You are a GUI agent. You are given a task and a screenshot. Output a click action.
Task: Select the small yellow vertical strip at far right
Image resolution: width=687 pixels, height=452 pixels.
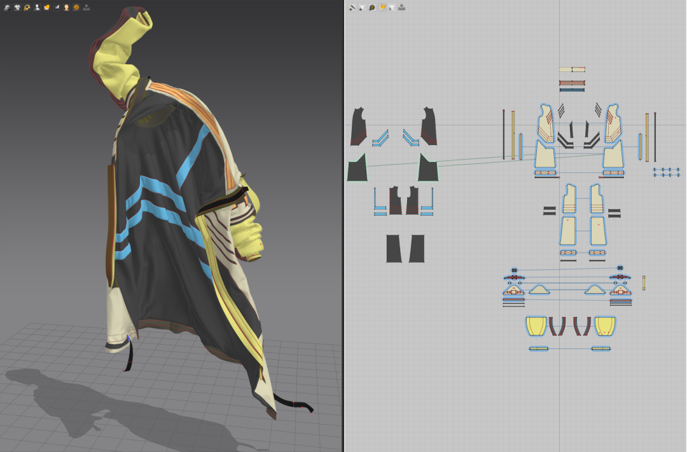click(x=644, y=283)
